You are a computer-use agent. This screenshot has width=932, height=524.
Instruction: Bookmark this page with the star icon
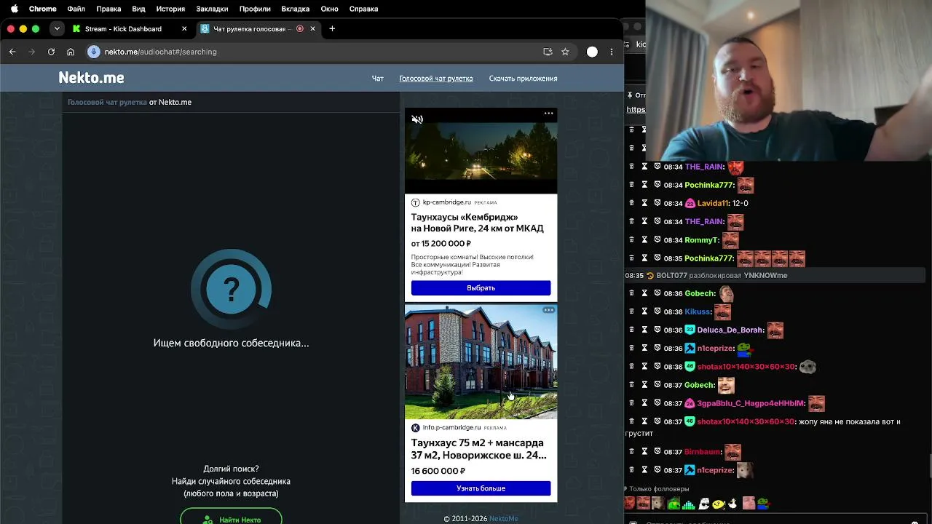[565, 52]
